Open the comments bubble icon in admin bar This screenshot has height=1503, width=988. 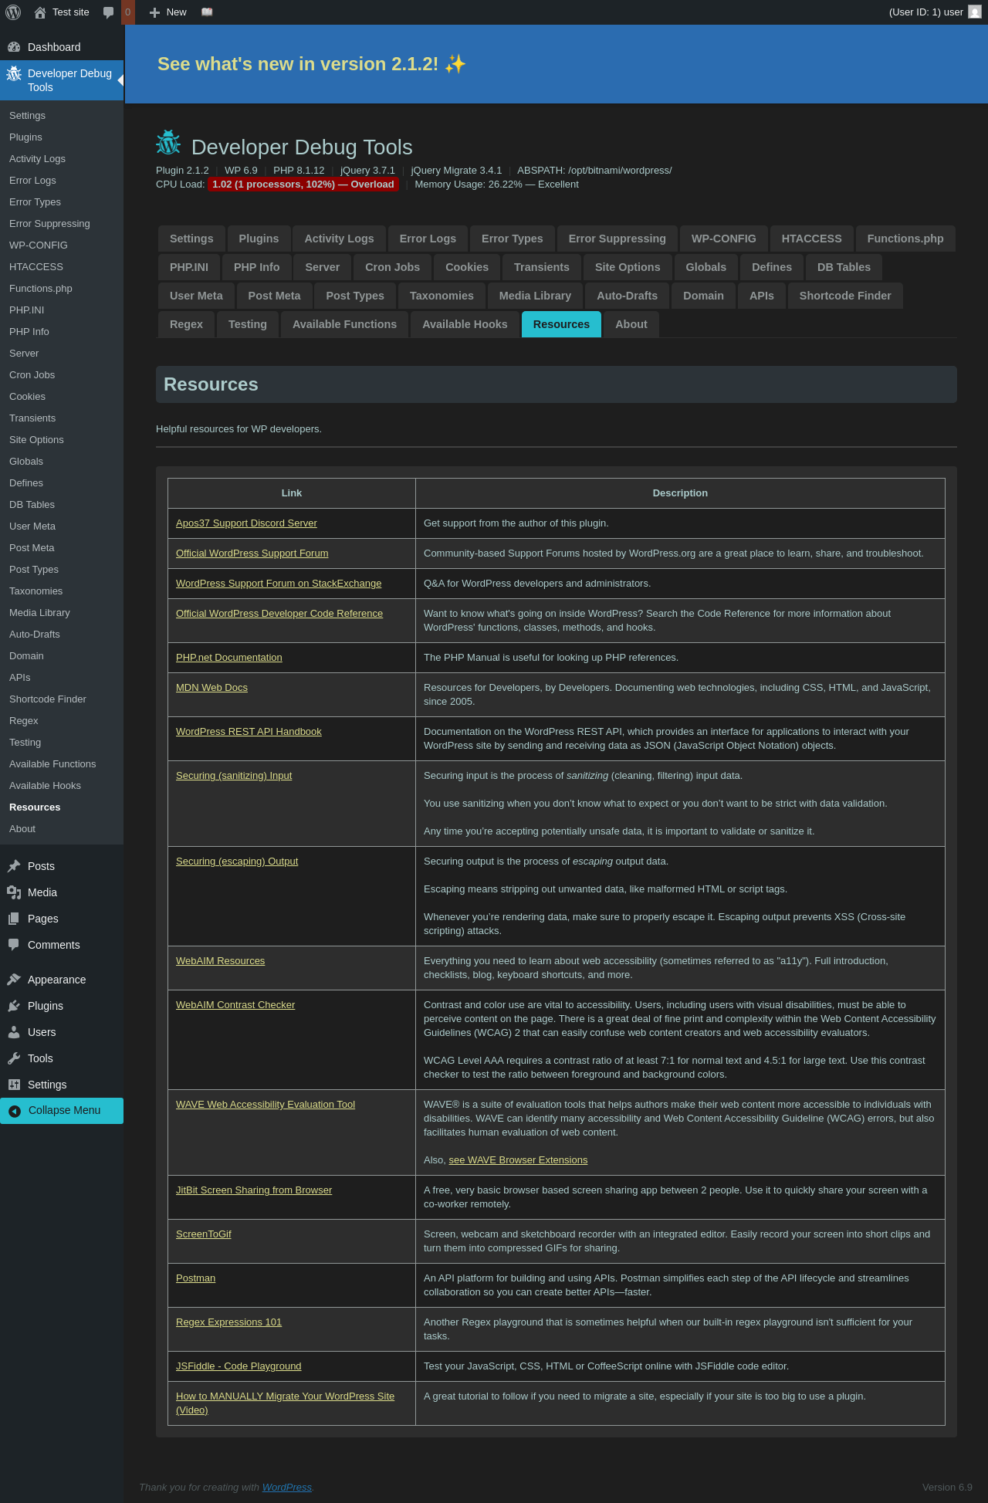109,12
